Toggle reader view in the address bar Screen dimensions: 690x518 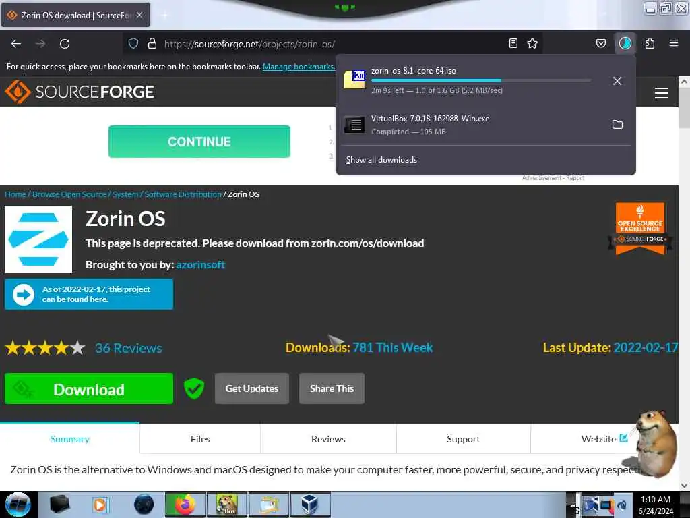[x=513, y=43]
